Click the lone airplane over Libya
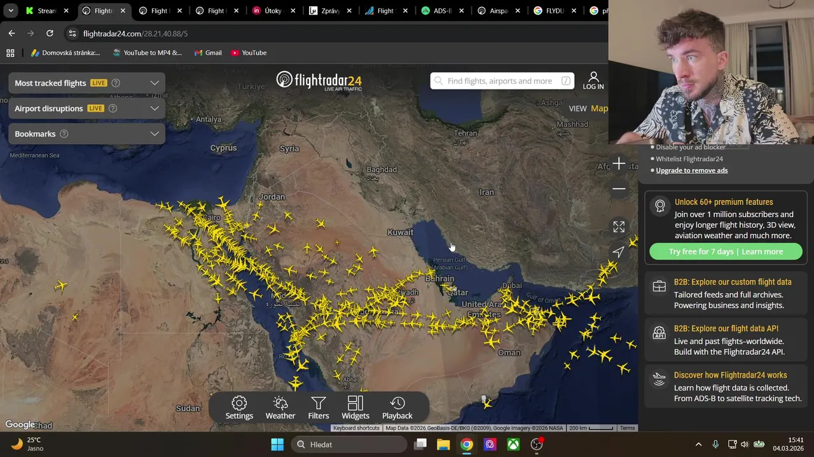This screenshot has height=457, width=814. (61, 287)
